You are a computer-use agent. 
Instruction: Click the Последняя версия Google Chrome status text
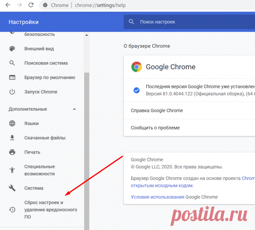pos(201,87)
